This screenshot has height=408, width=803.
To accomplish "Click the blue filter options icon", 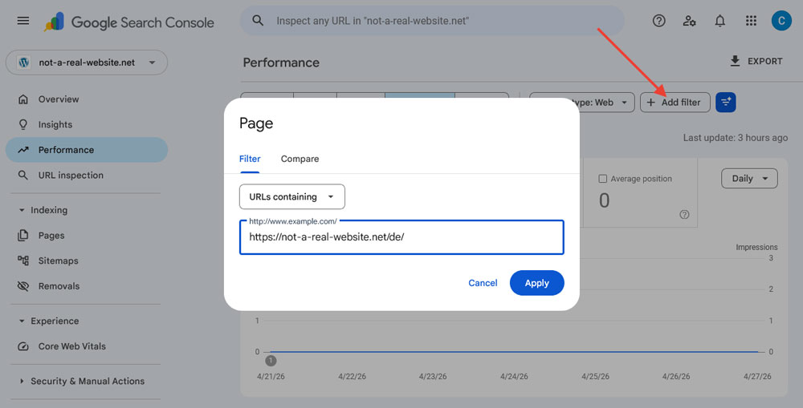I will point(726,103).
